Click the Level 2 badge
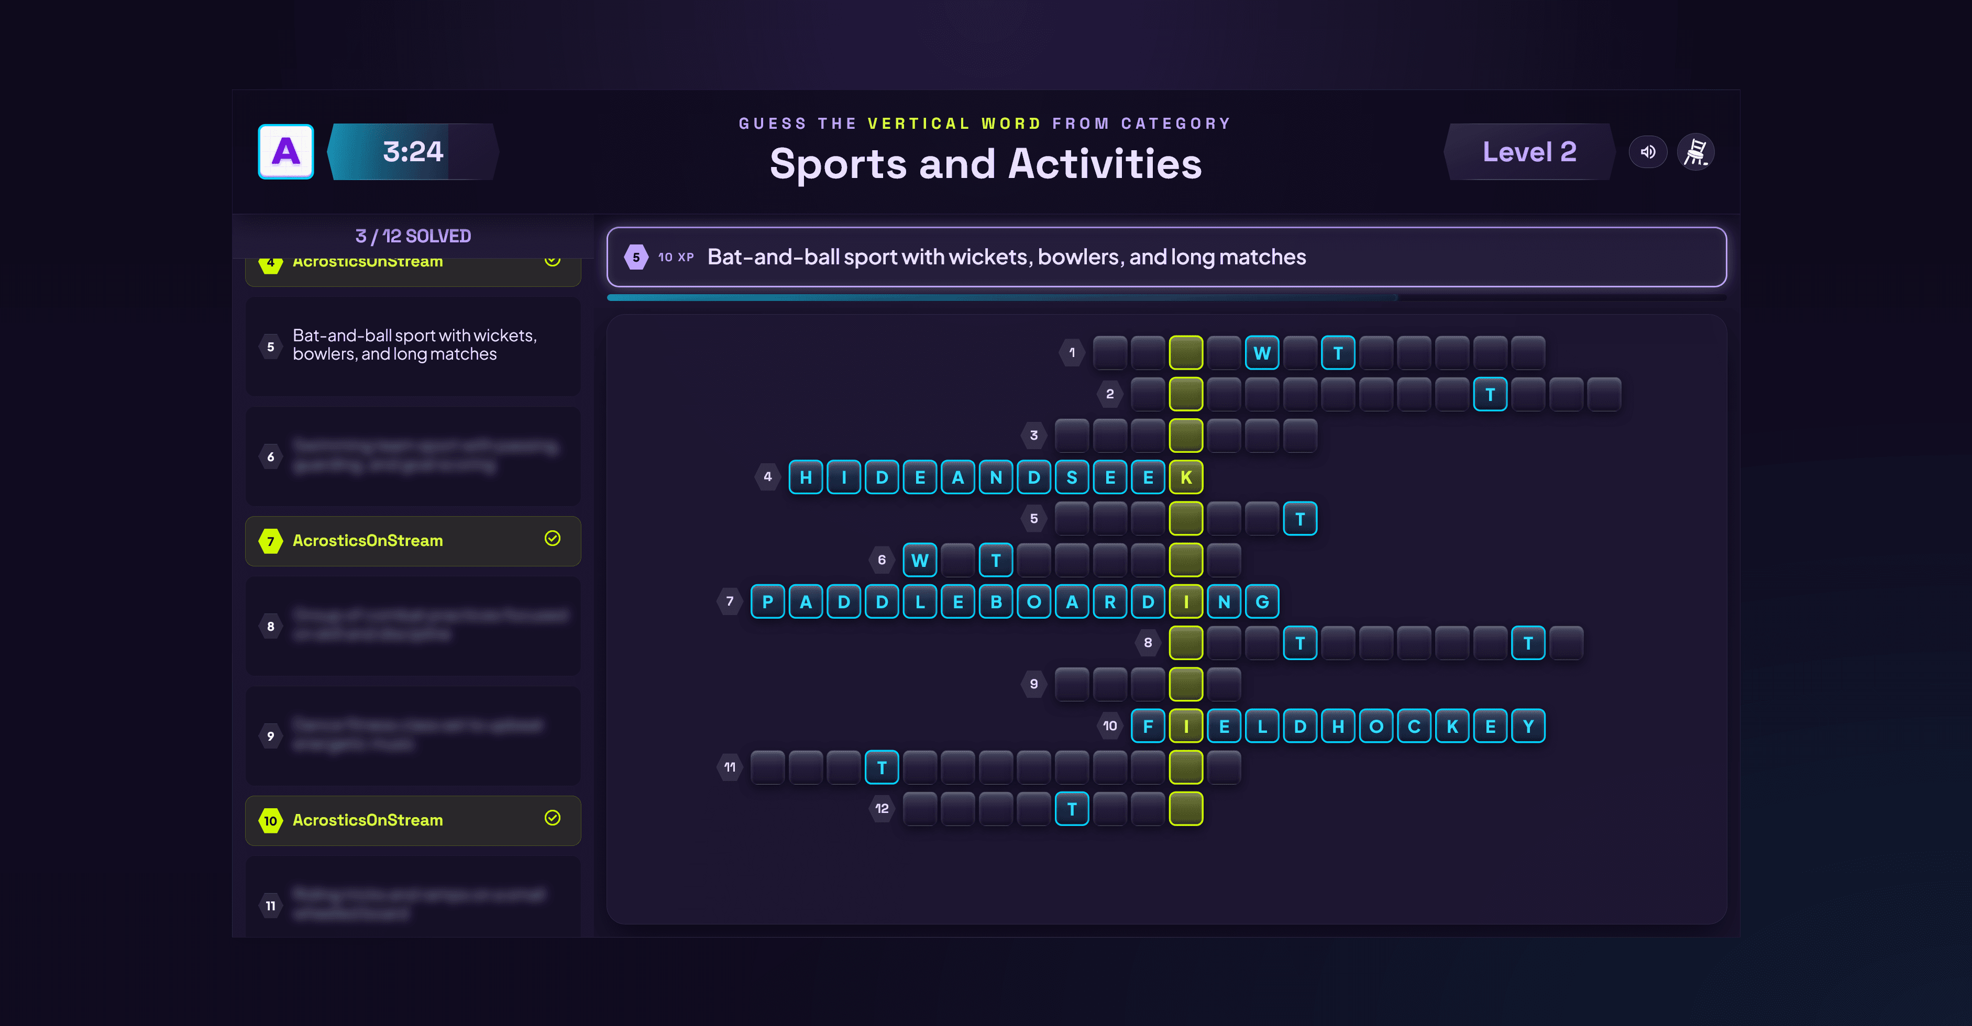Viewport: 1972px width, 1026px height. [x=1529, y=151]
